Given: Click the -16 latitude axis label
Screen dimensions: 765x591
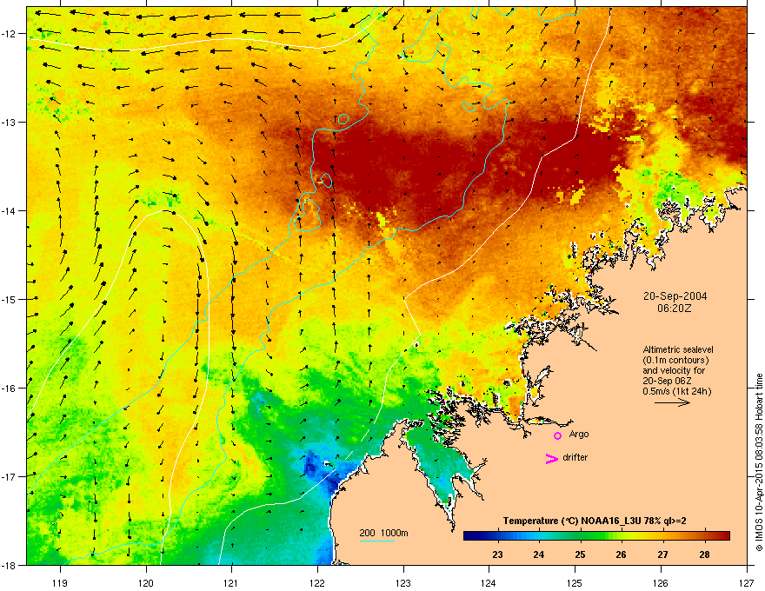Looking at the screenshot, I should point(8,388).
